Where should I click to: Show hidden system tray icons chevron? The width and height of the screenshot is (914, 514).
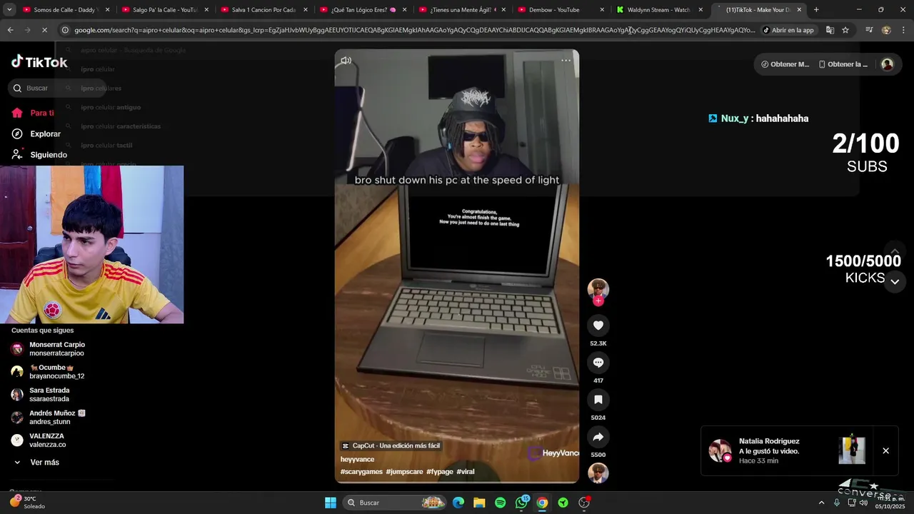pos(821,503)
